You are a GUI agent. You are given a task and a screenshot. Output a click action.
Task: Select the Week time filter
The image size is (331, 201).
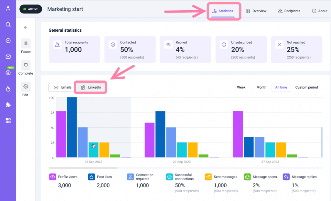click(x=241, y=87)
